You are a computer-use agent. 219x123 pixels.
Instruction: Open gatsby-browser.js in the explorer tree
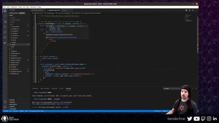click(16, 58)
